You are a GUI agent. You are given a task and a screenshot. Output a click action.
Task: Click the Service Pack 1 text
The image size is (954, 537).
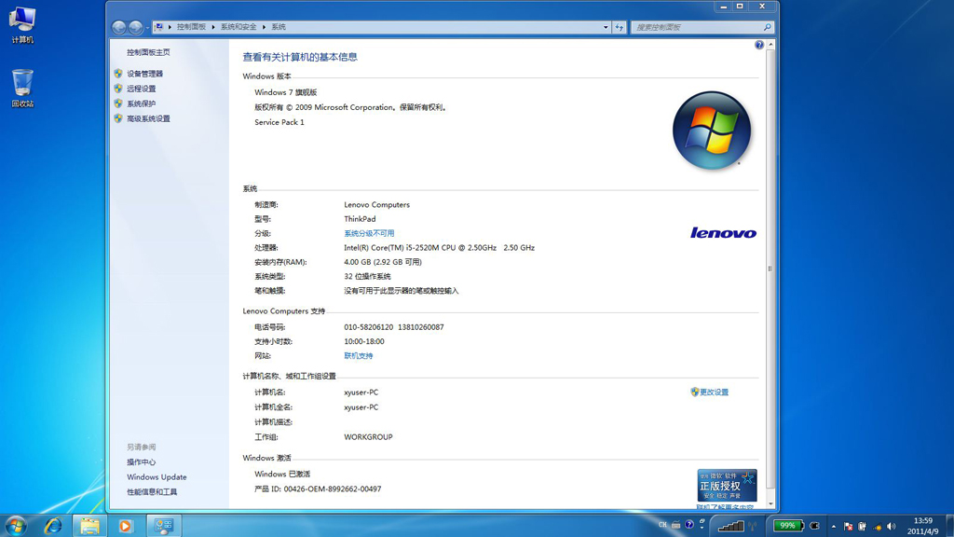(279, 122)
